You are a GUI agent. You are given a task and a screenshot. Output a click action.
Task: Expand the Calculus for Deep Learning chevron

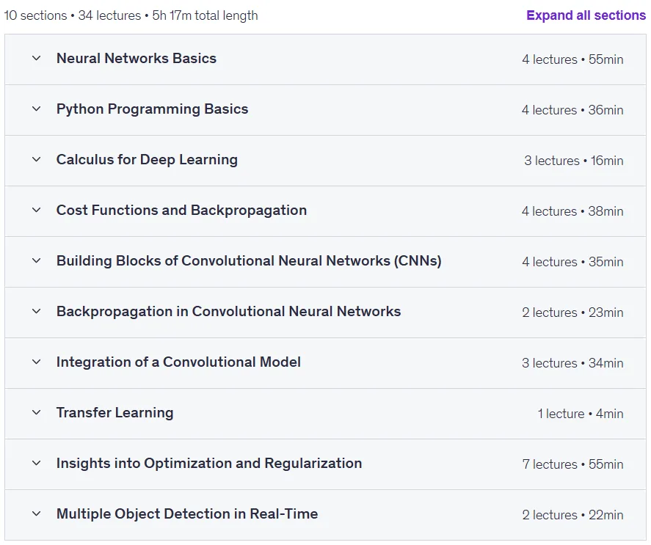[37, 160]
